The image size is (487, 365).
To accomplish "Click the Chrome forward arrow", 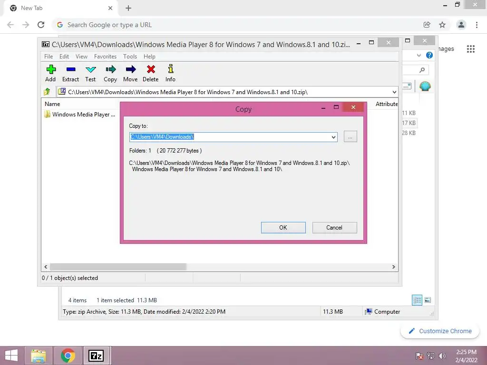I will point(26,25).
